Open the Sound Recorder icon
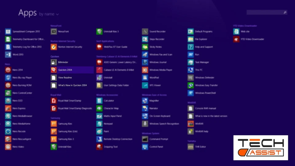Viewport: 295px width, 166px height. (x=145, y=31)
